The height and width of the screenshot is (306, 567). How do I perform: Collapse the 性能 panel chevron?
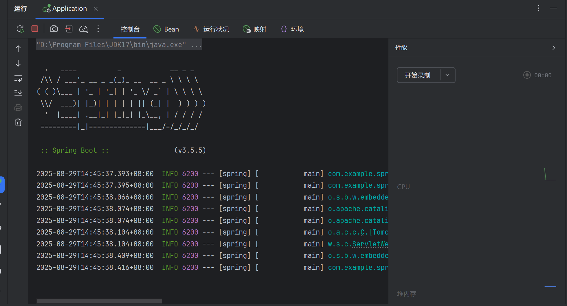[554, 48]
